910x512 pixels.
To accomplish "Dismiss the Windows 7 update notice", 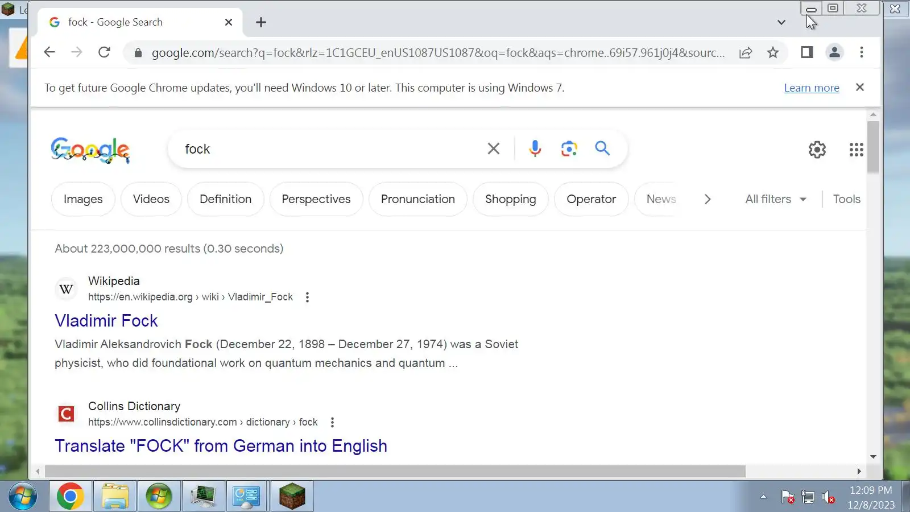I will tap(860, 87).
